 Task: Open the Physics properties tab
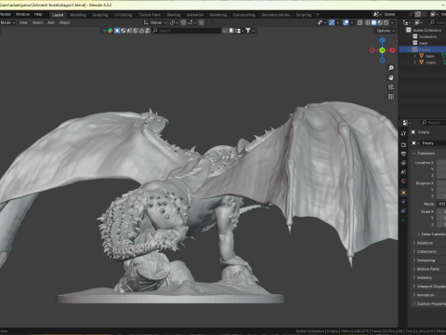[x=403, y=202]
